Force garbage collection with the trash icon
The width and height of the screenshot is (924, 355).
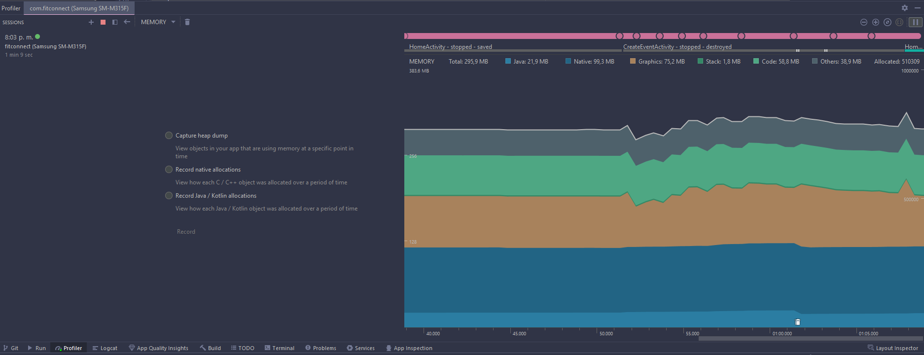187,22
